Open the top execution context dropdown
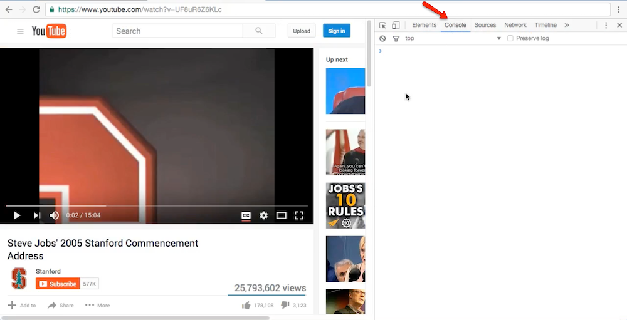This screenshot has width=627, height=320. [453, 38]
